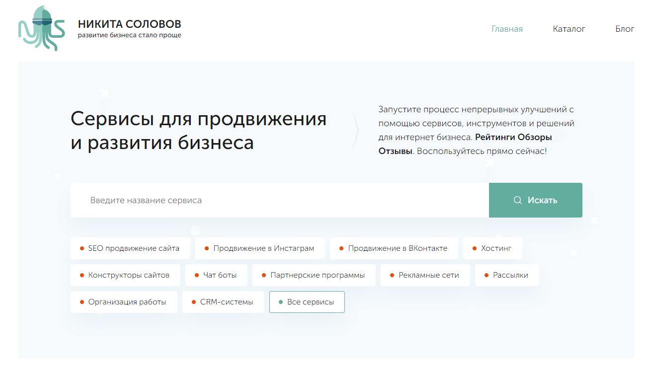651x378 pixels.
Task: Open the CRM-системы category
Action: tap(223, 302)
